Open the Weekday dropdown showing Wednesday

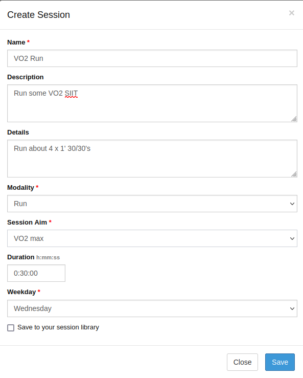click(x=152, y=308)
